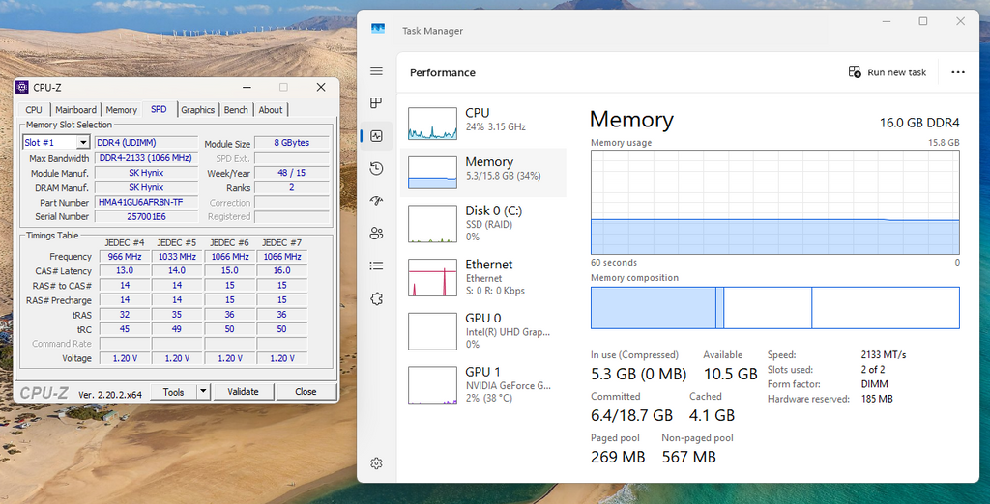Close the CPU-Z window from title bar
Viewport: 990px width, 504px height.
[321, 87]
